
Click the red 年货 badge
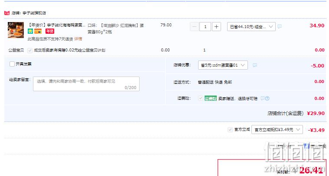click(x=50, y=32)
